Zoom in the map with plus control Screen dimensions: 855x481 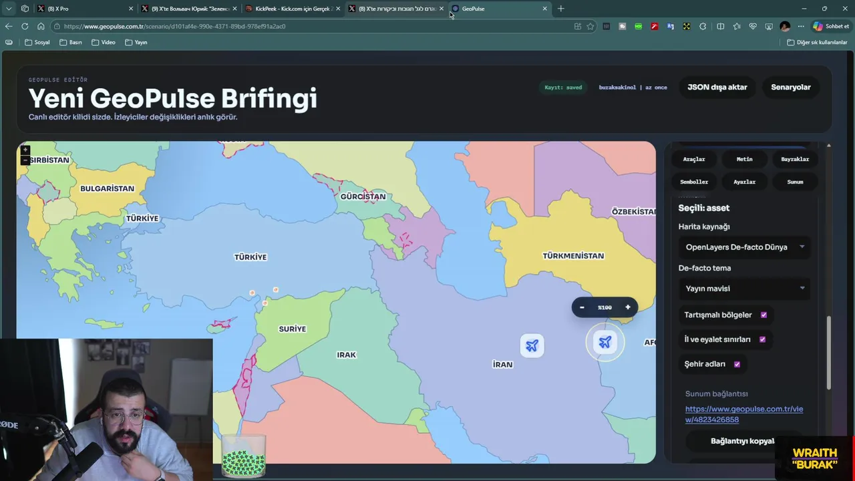coord(25,150)
